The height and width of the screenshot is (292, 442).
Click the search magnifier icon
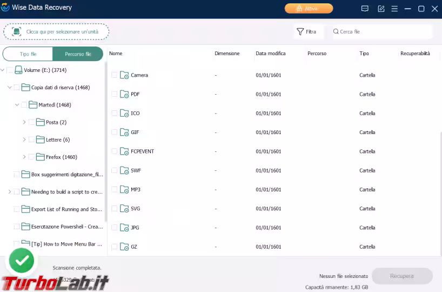tap(336, 31)
